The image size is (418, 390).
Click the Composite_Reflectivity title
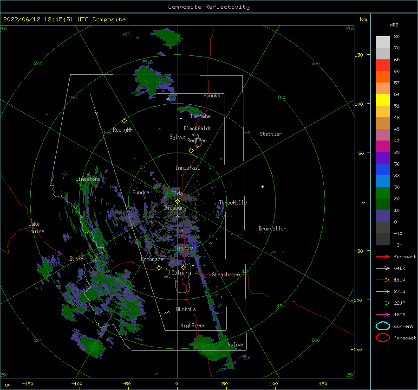209,7
